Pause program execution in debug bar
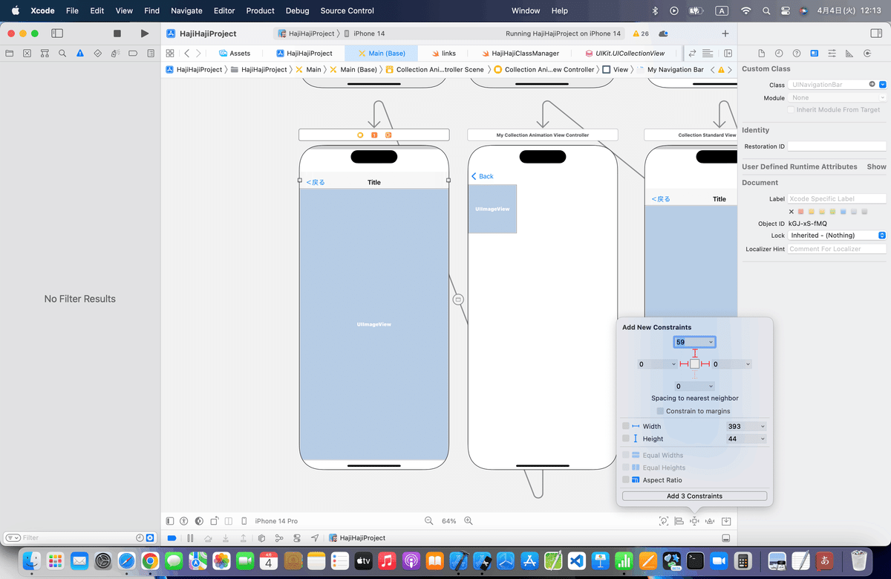Image resolution: width=891 pixels, height=579 pixels. point(190,538)
